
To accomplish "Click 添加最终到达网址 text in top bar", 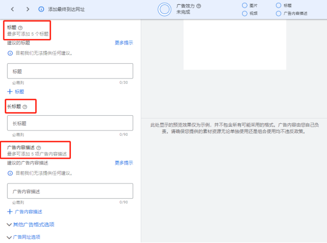I will [66, 9].
